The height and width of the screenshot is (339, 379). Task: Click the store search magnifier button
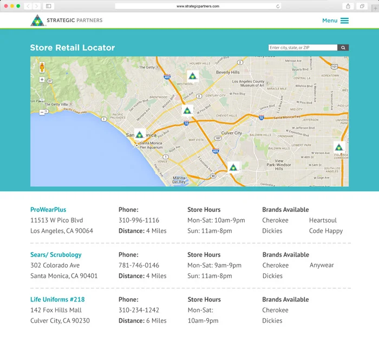click(x=343, y=48)
